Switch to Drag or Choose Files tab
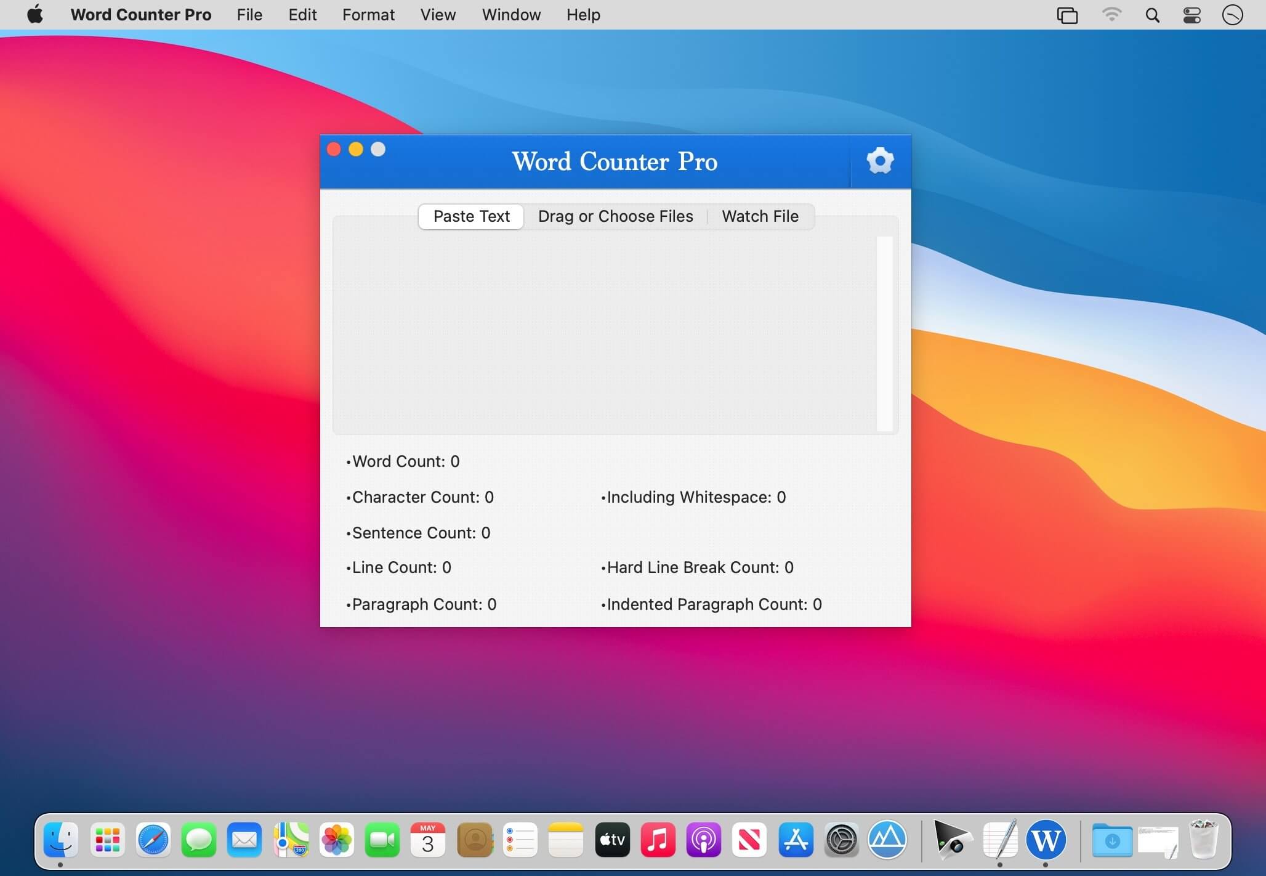This screenshot has width=1266, height=876. 615,216
